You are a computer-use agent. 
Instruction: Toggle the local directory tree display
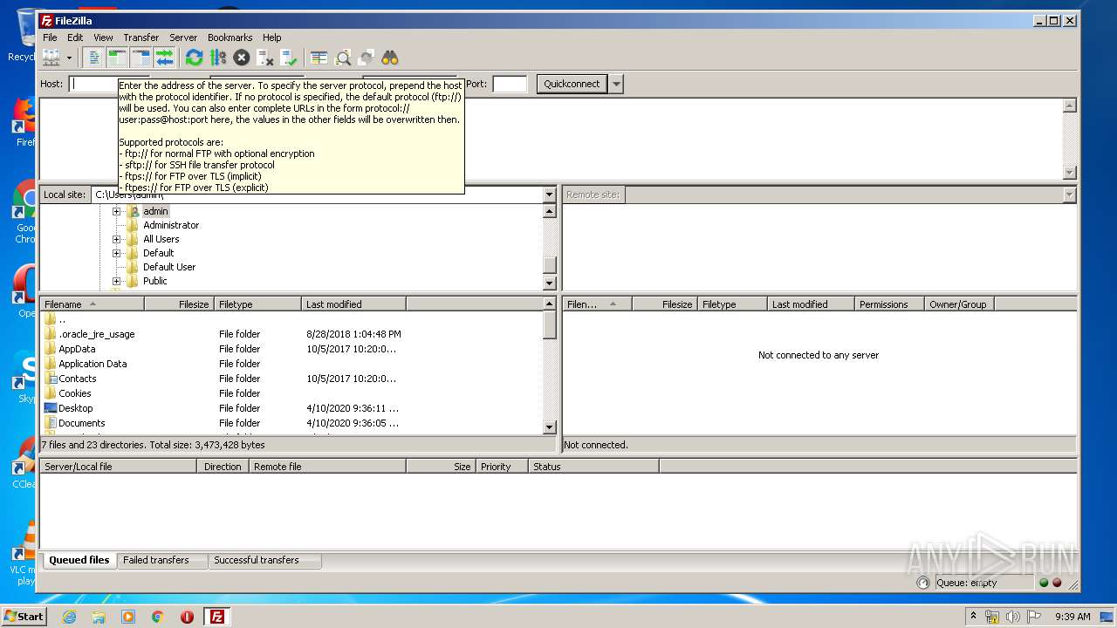tap(118, 58)
